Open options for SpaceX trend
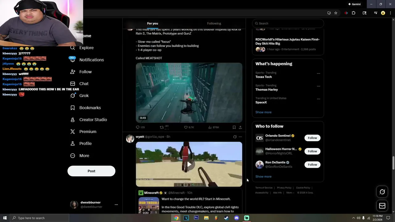 tap(318, 99)
